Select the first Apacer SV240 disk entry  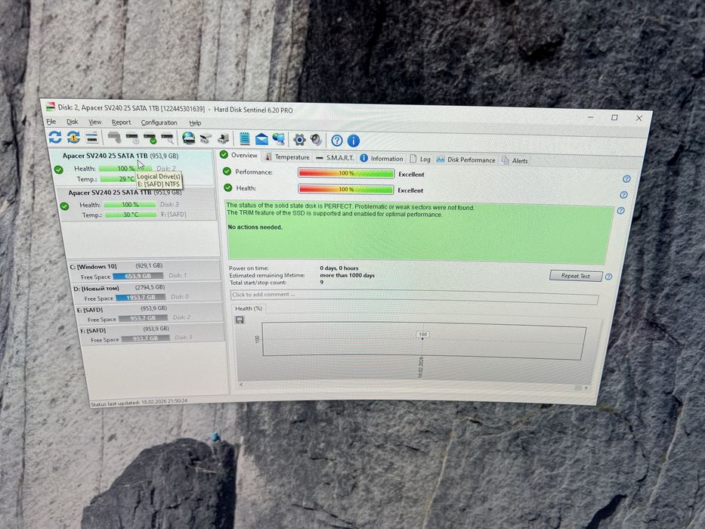click(133, 167)
